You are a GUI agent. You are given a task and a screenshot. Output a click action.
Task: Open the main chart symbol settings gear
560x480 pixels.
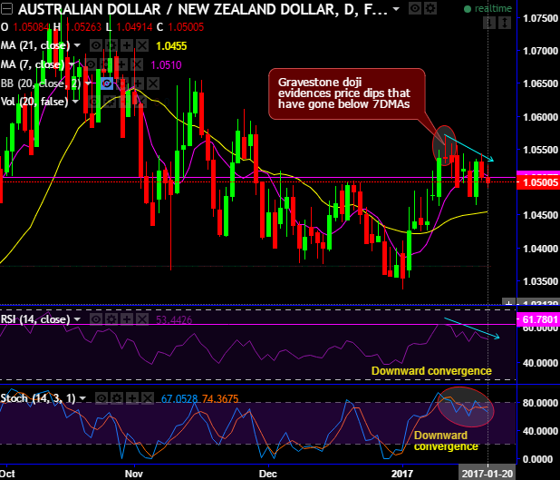click(x=430, y=8)
